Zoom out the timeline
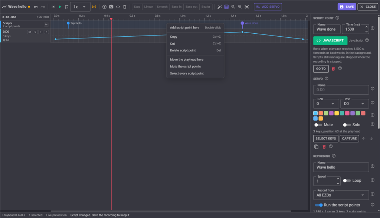Image resolution: width=380 pixels, height=218 pixels. point(233,7)
